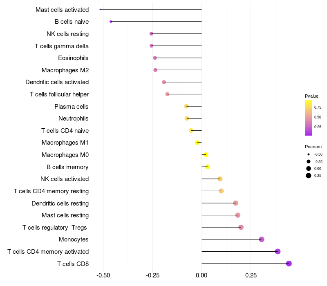
Task: Click the Pvalue color gradient bar
Action: click(309, 118)
